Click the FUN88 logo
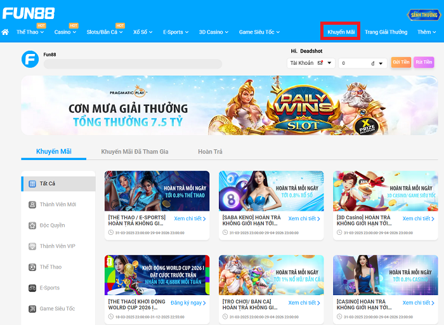 point(29,13)
